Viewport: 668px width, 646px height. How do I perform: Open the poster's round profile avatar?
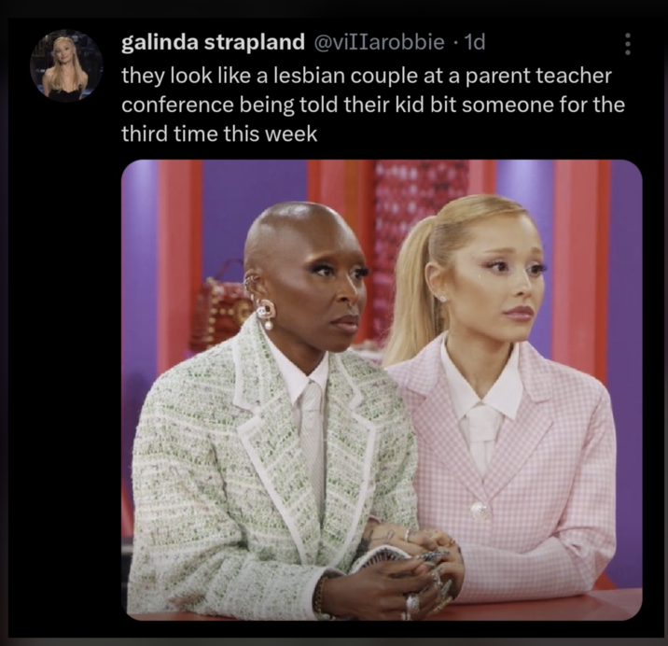[66, 65]
